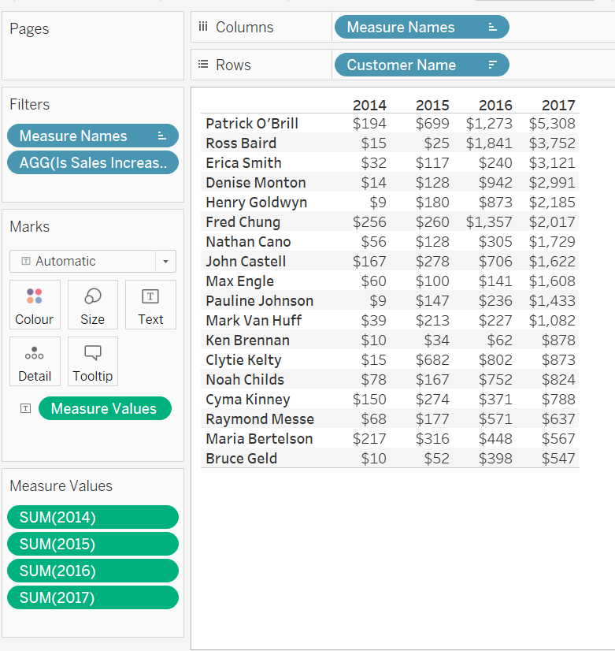Select the SUM(2015) measure pill

tap(93, 544)
